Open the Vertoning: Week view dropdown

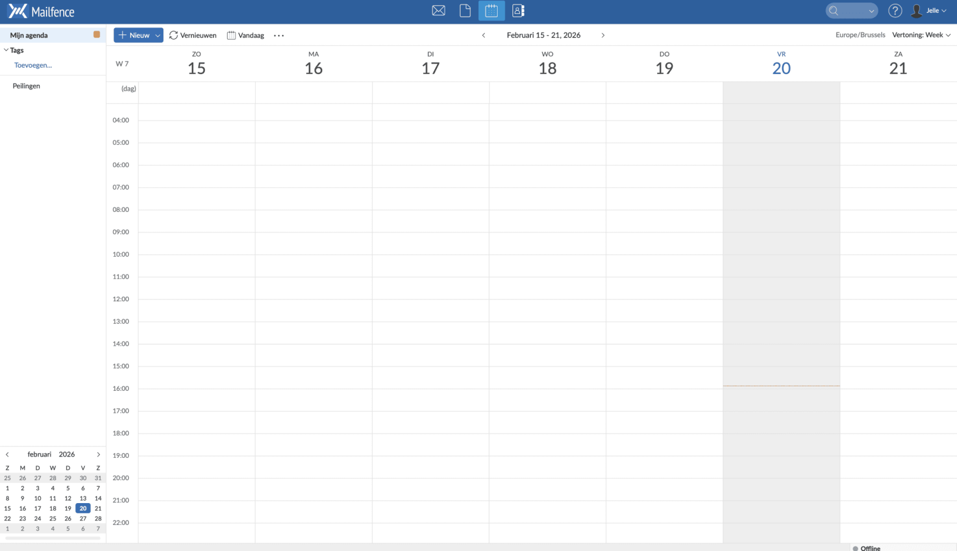pyautogui.click(x=921, y=35)
